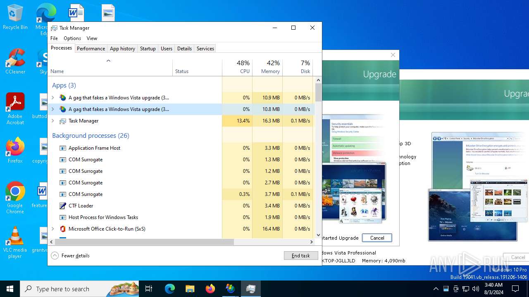Open the Google Chrome desktop icon
529x297 pixels.
coord(15,198)
